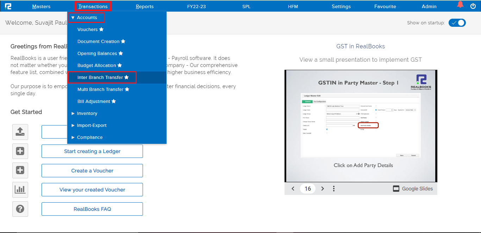Click the RealBooks logo icon
The image size is (481, 233).
[8, 6]
